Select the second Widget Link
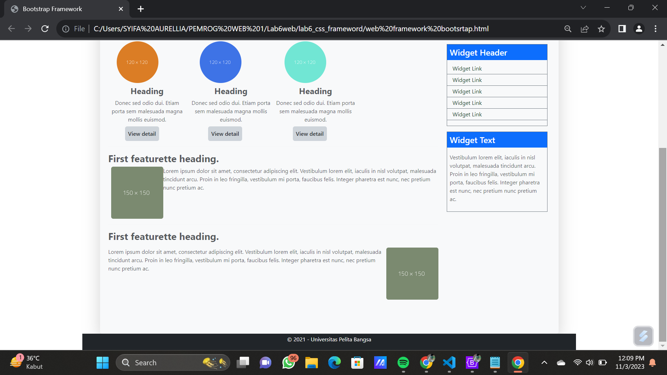The image size is (667, 375). (x=467, y=80)
